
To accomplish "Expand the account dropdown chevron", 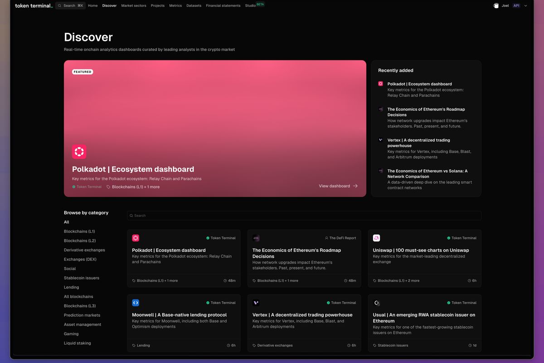I will coord(526,6).
